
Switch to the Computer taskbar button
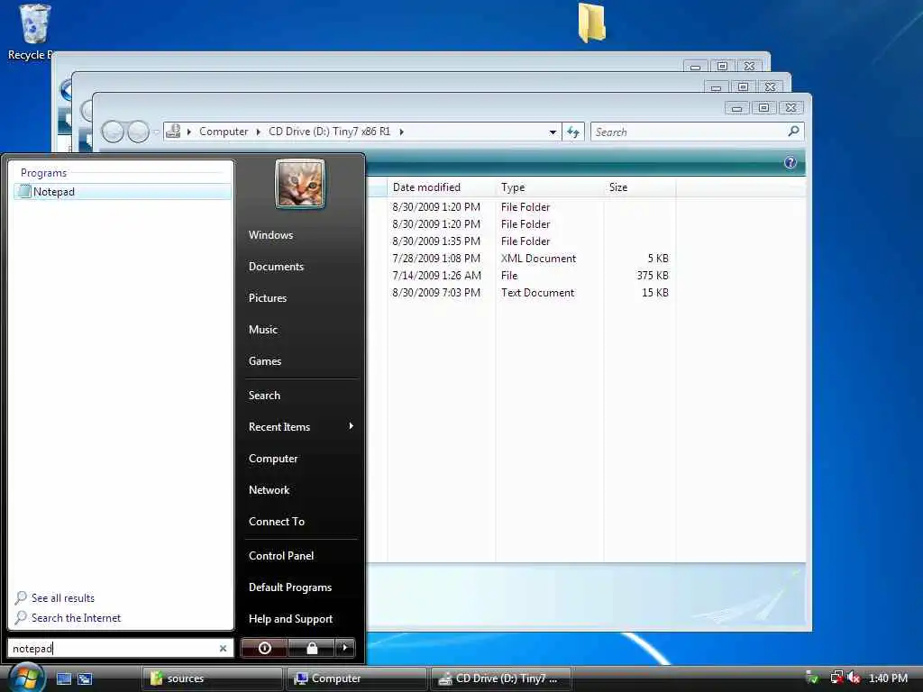coord(357,678)
